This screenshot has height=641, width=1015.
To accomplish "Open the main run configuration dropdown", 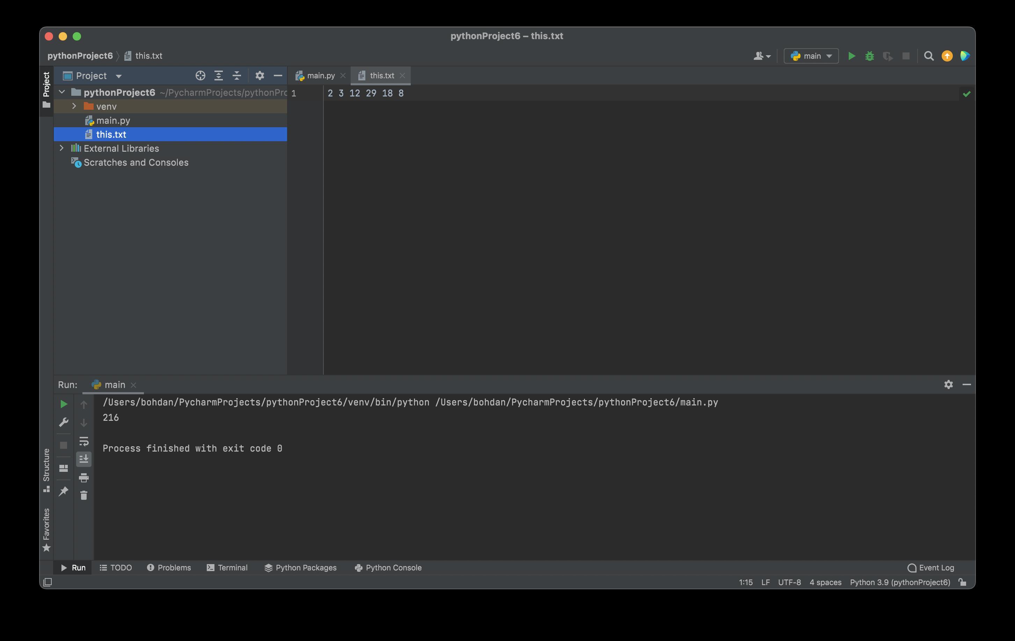I will click(811, 56).
